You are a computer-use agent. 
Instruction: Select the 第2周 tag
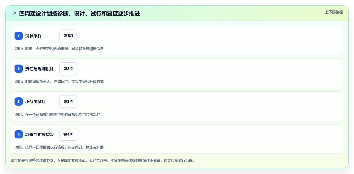point(68,69)
